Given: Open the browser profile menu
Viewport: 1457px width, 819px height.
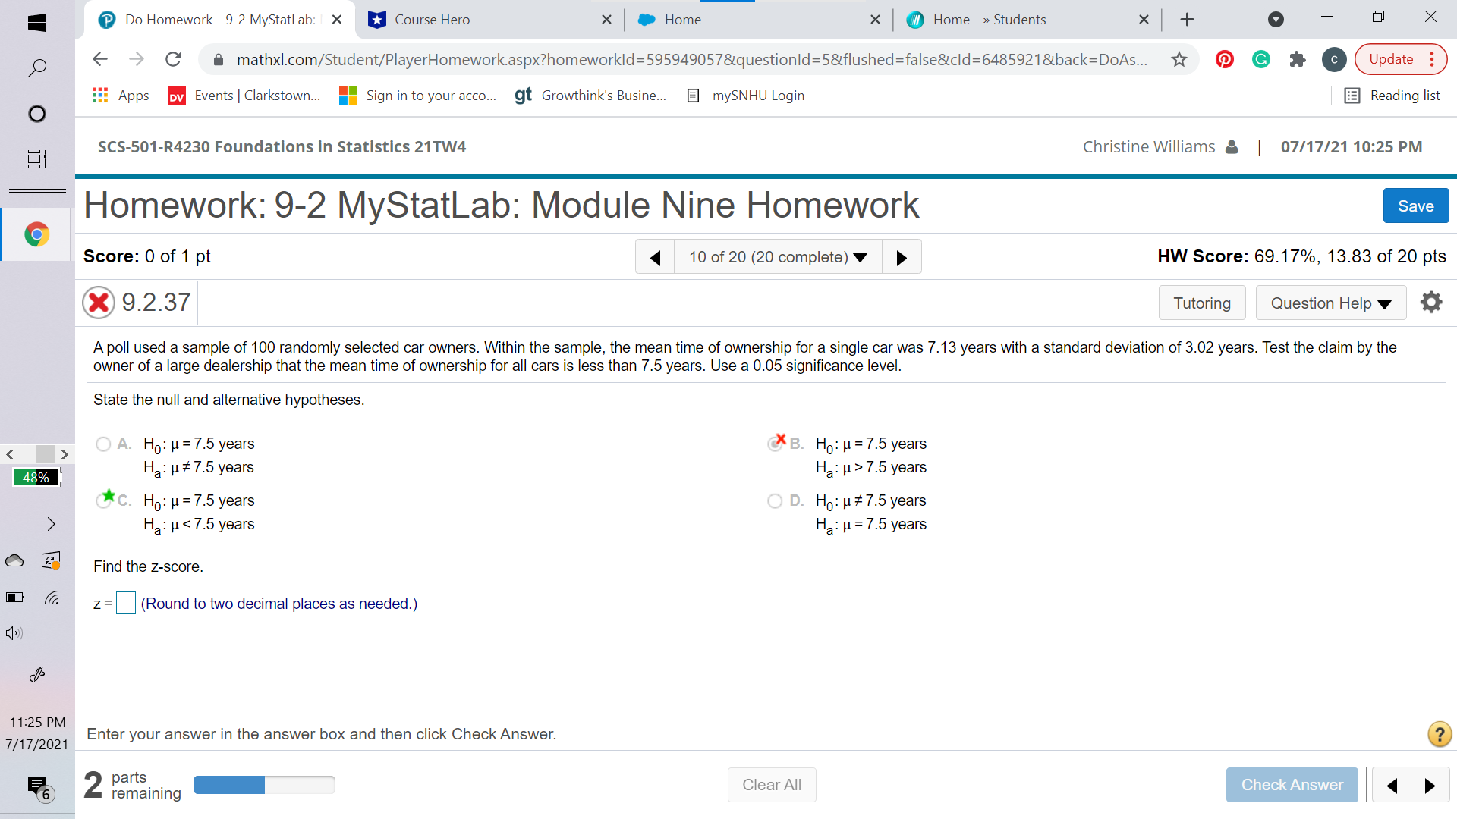Looking at the screenshot, I should [1334, 59].
